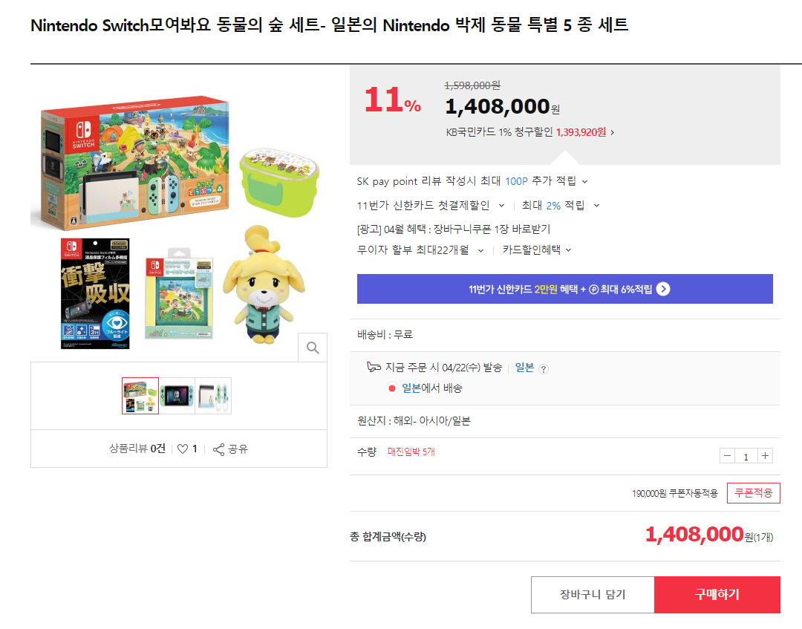
Task: Expand SK pay point review rewards dropdown
Action: (x=584, y=181)
